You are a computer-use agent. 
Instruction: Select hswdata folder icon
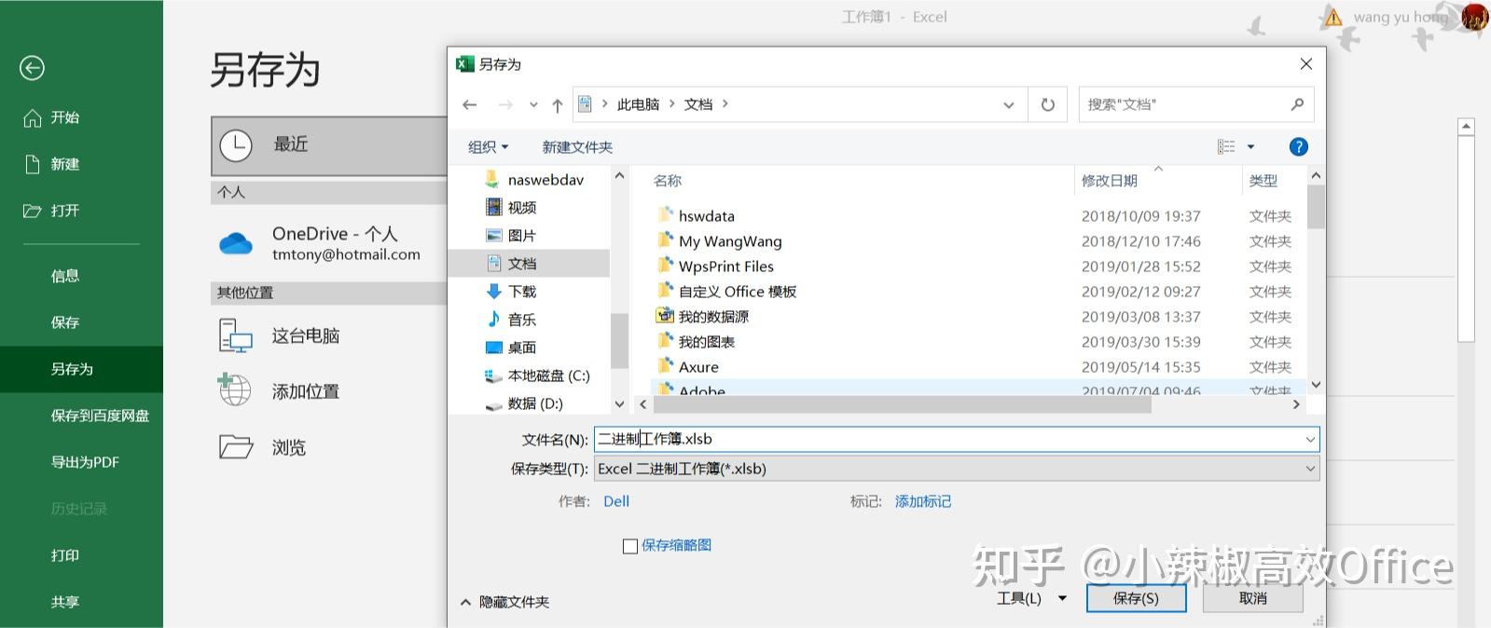coord(665,215)
